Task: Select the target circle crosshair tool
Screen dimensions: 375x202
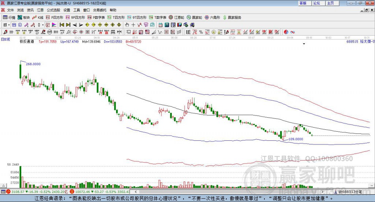Action: click(75, 32)
